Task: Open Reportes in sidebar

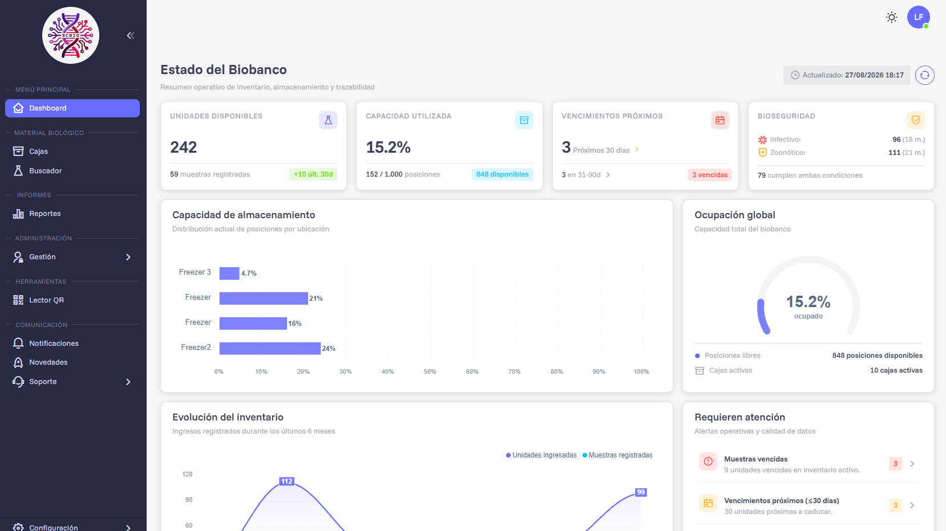Action: click(x=72, y=214)
